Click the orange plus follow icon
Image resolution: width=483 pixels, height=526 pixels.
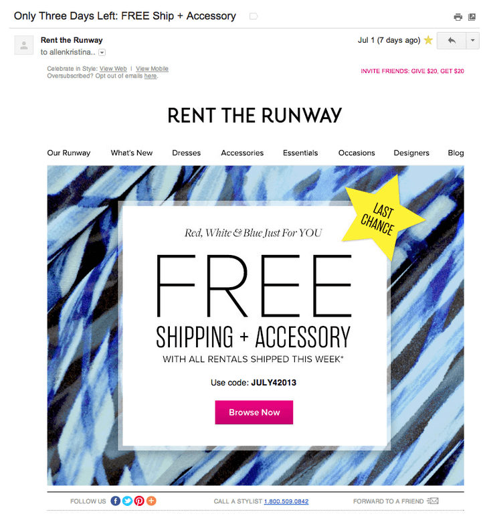click(x=151, y=501)
